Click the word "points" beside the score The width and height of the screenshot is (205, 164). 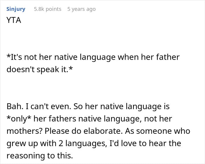pyautogui.click(x=53, y=9)
